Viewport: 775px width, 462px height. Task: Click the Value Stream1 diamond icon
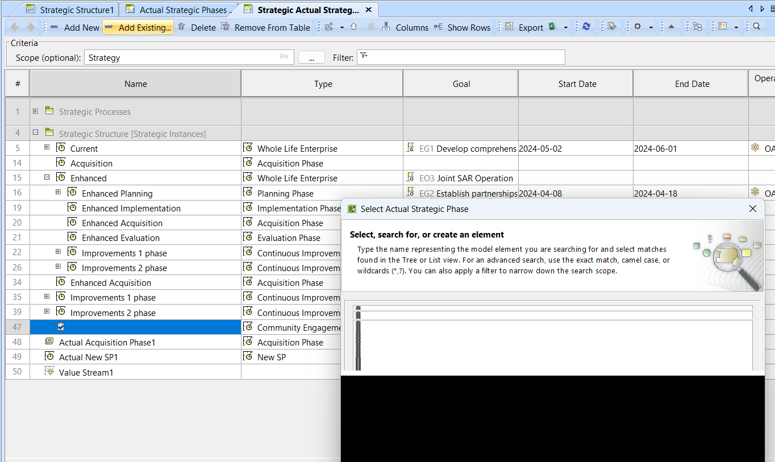(x=49, y=372)
